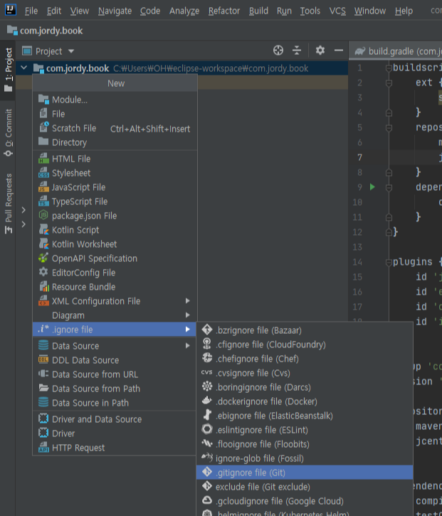Screen dimensions: 442x516
Task: Choose DDL Data Source
Action: [x=115, y=360]
